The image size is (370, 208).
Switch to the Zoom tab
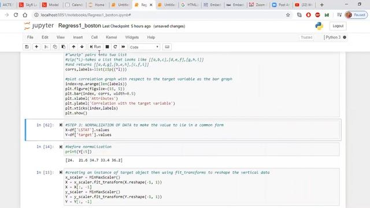tap(258, 5)
